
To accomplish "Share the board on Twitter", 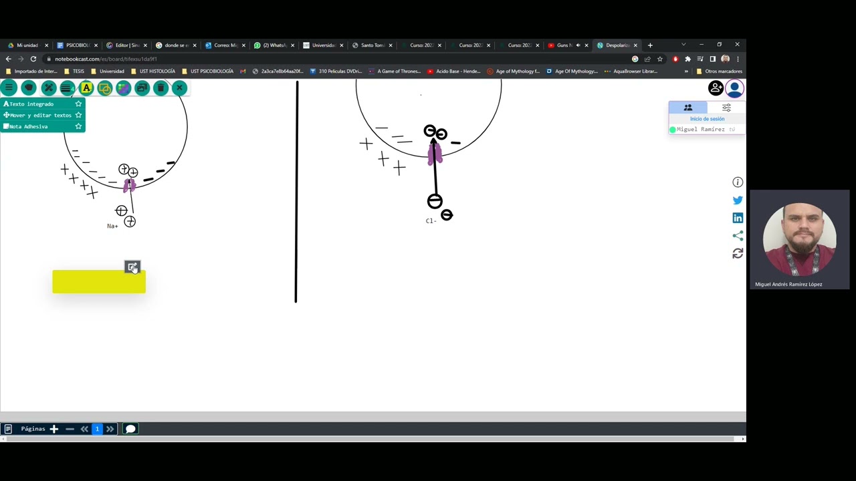I will (x=738, y=200).
